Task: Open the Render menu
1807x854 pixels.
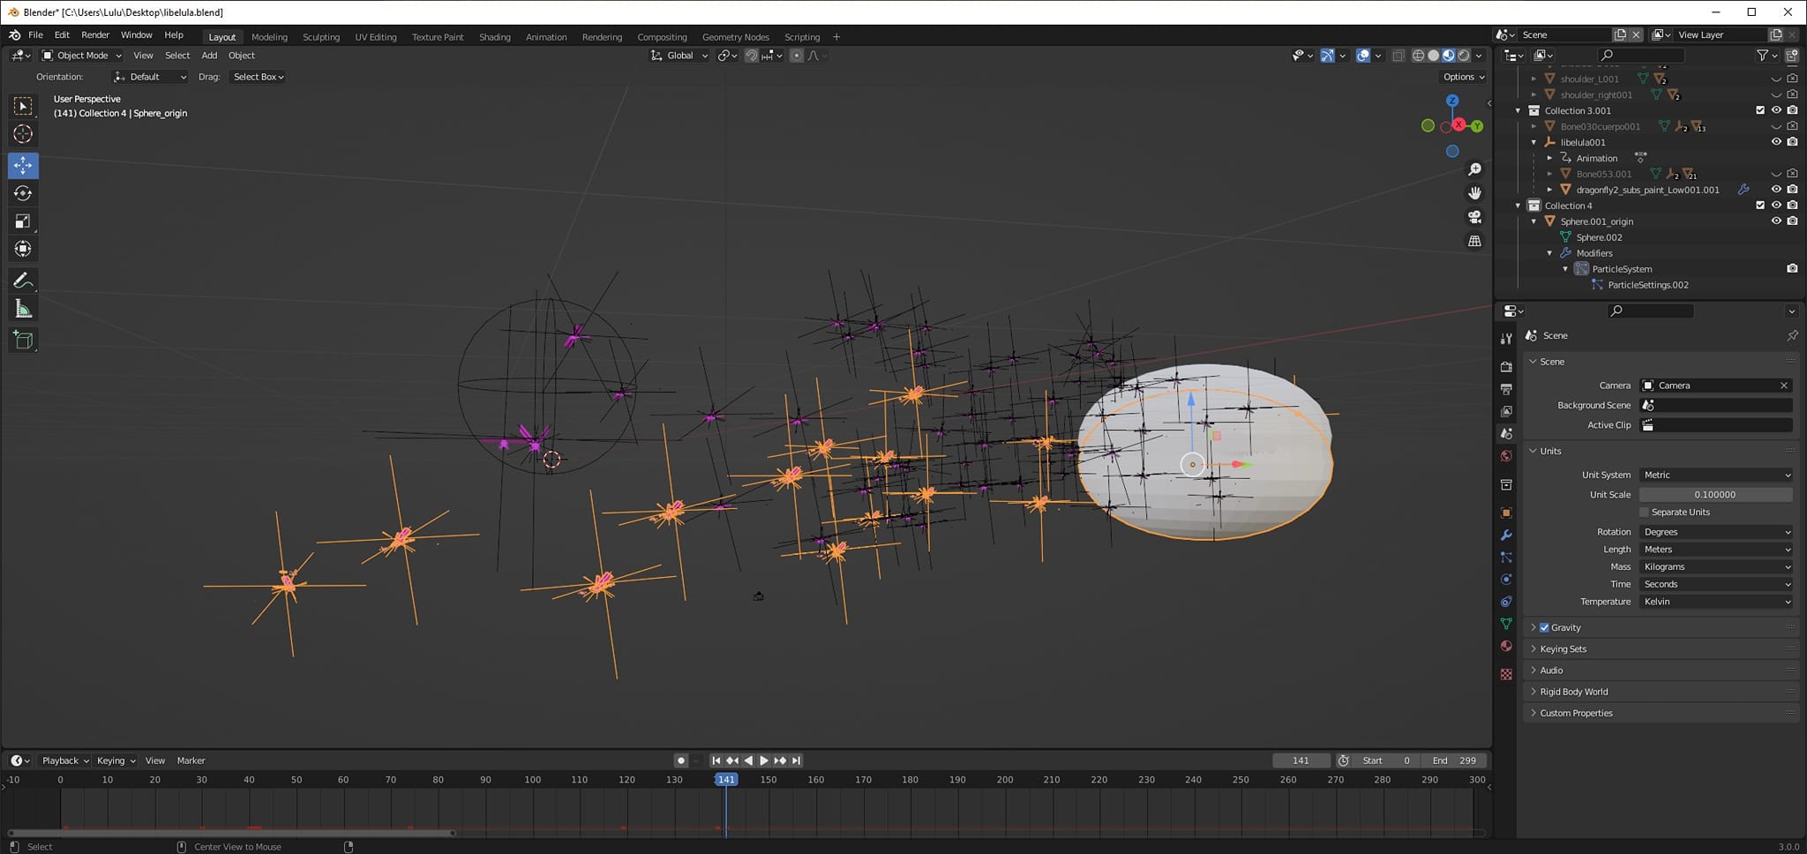Action: (x=95, y=35)
